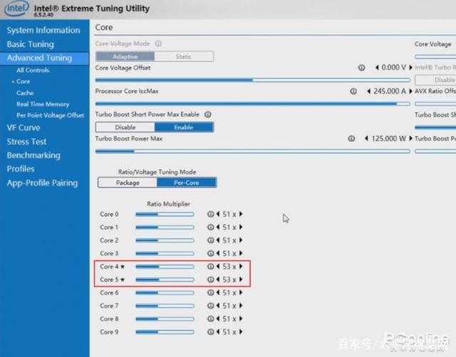Click info icon for Turbo Boost Power Max
This screenshot has width=456, height=357.
tap(351, 139)
